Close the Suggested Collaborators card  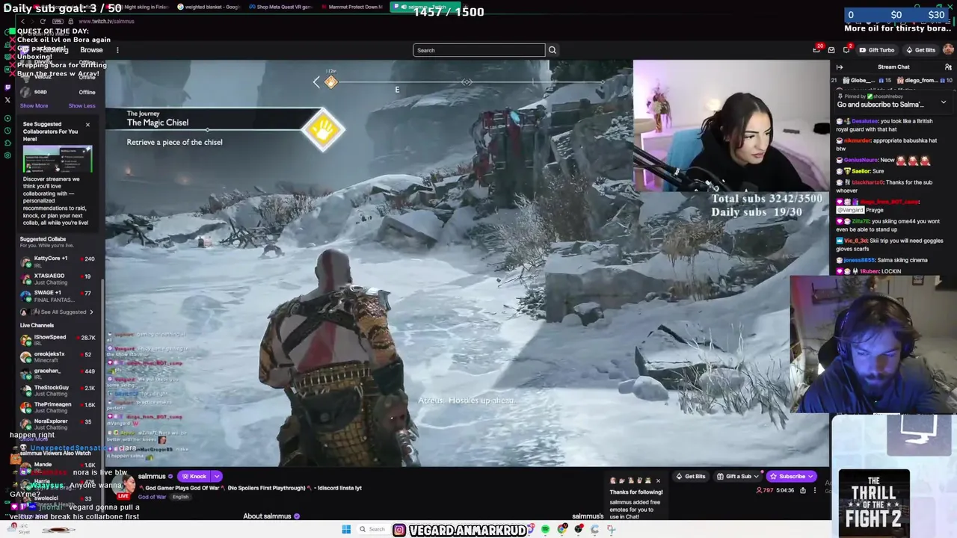87,125
